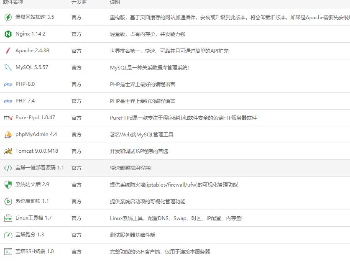Screen dimensions: 350x274
Task: Click description 开发和调试JSP程序的首选
Action: (x=139, y=151)
